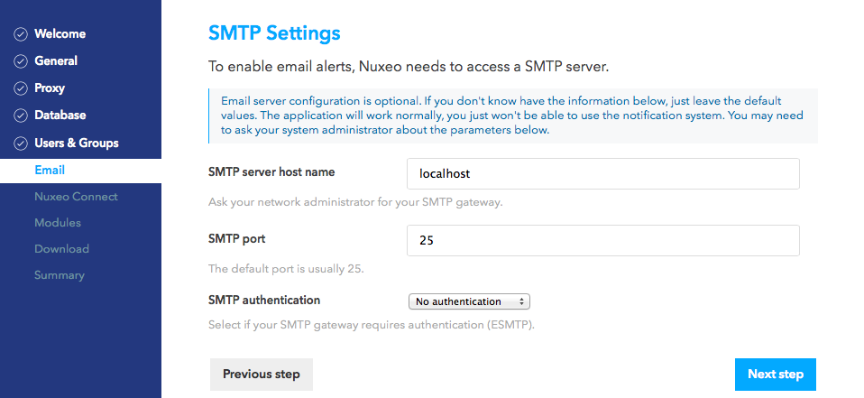The width and height of the screenshot is (864, 398).
Task: Click the arrows on the No authentication selector
Action: 521,301
